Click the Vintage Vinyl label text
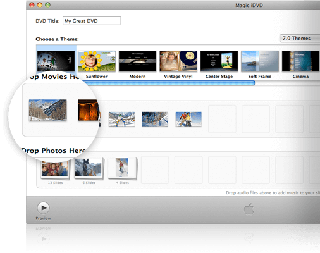320x253 pixels. [x=178, y=77]
